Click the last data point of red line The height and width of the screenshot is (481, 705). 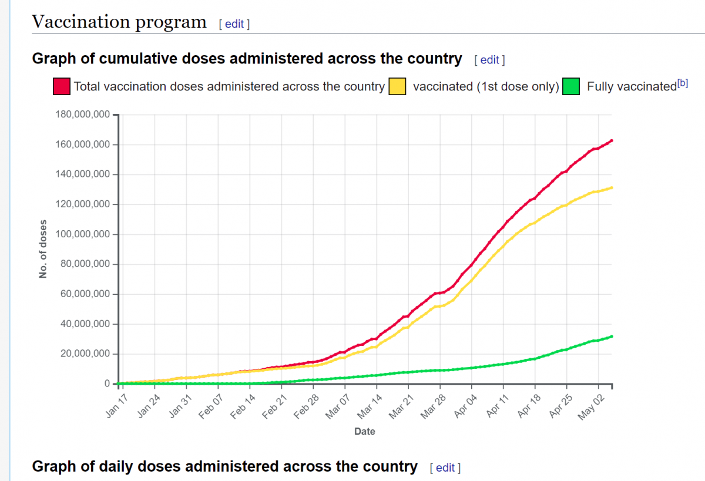click(612, 140)
